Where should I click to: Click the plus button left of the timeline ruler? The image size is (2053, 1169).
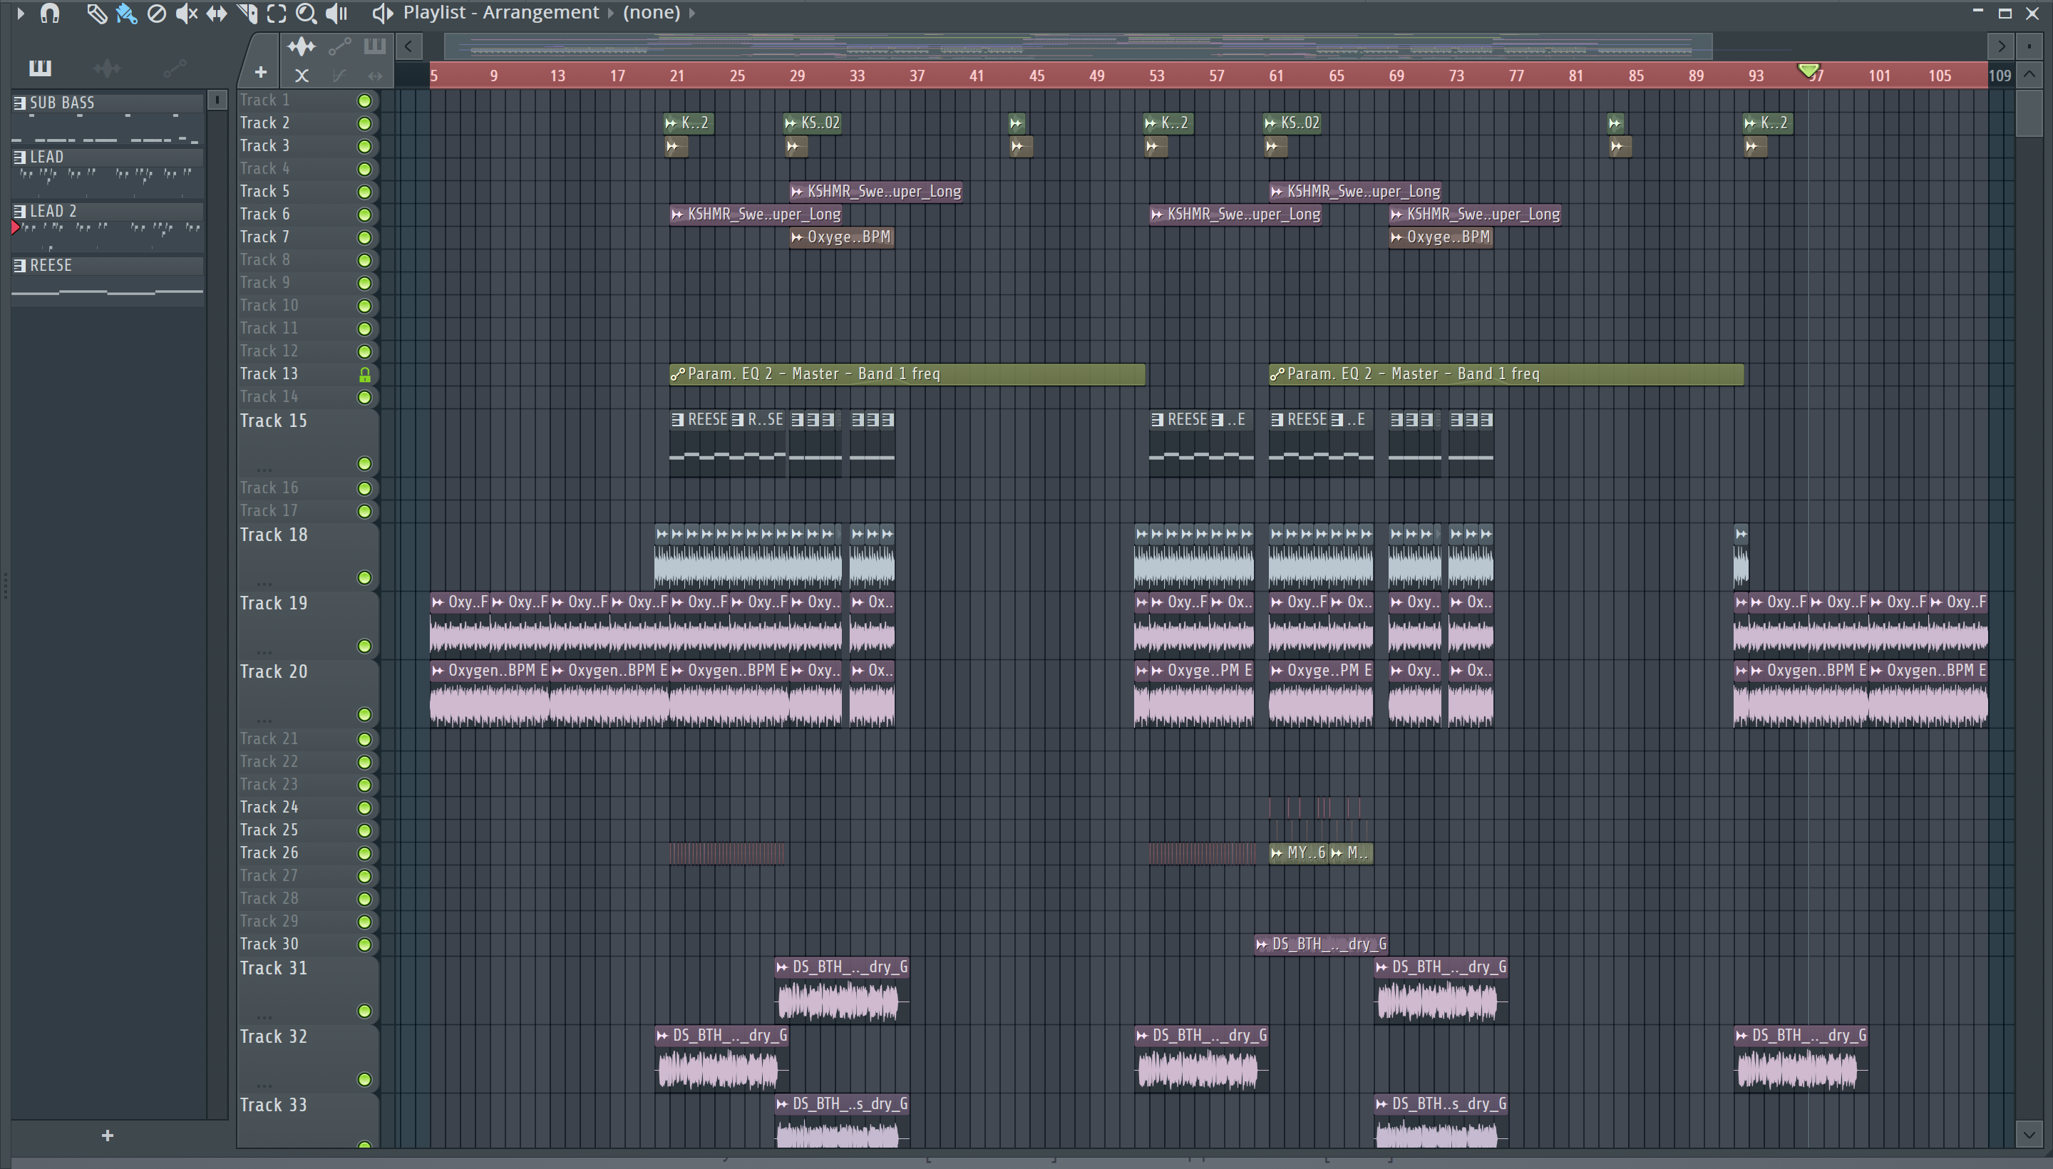(260, 73)
